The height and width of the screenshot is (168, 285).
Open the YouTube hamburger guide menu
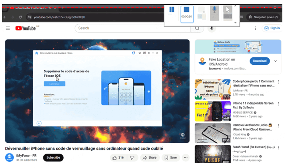tap(8, 28)
